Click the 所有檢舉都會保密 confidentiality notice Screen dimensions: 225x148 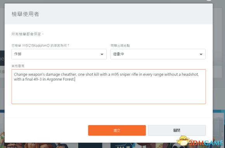click(28, 34)
